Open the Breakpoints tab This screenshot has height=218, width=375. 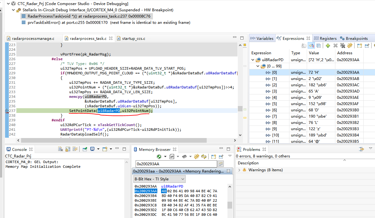click(x=354, y=38)
